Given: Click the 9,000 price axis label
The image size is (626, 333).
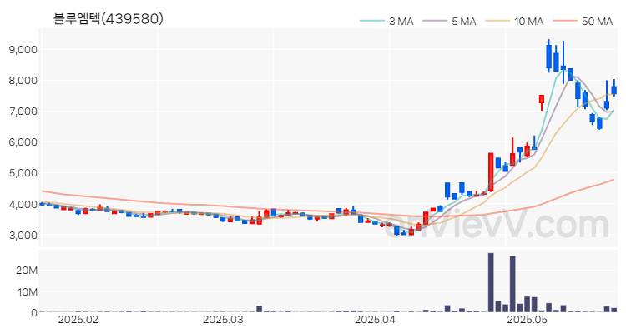Looking at the screenshot, I should point(23,49).
